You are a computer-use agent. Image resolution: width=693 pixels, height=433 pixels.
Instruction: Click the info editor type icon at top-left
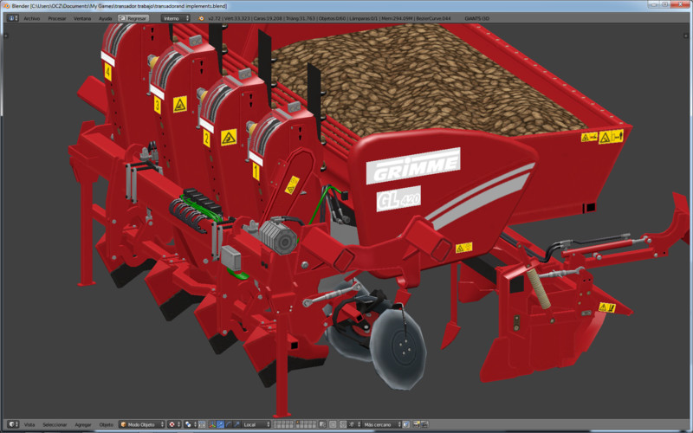(x=11, y=17)
